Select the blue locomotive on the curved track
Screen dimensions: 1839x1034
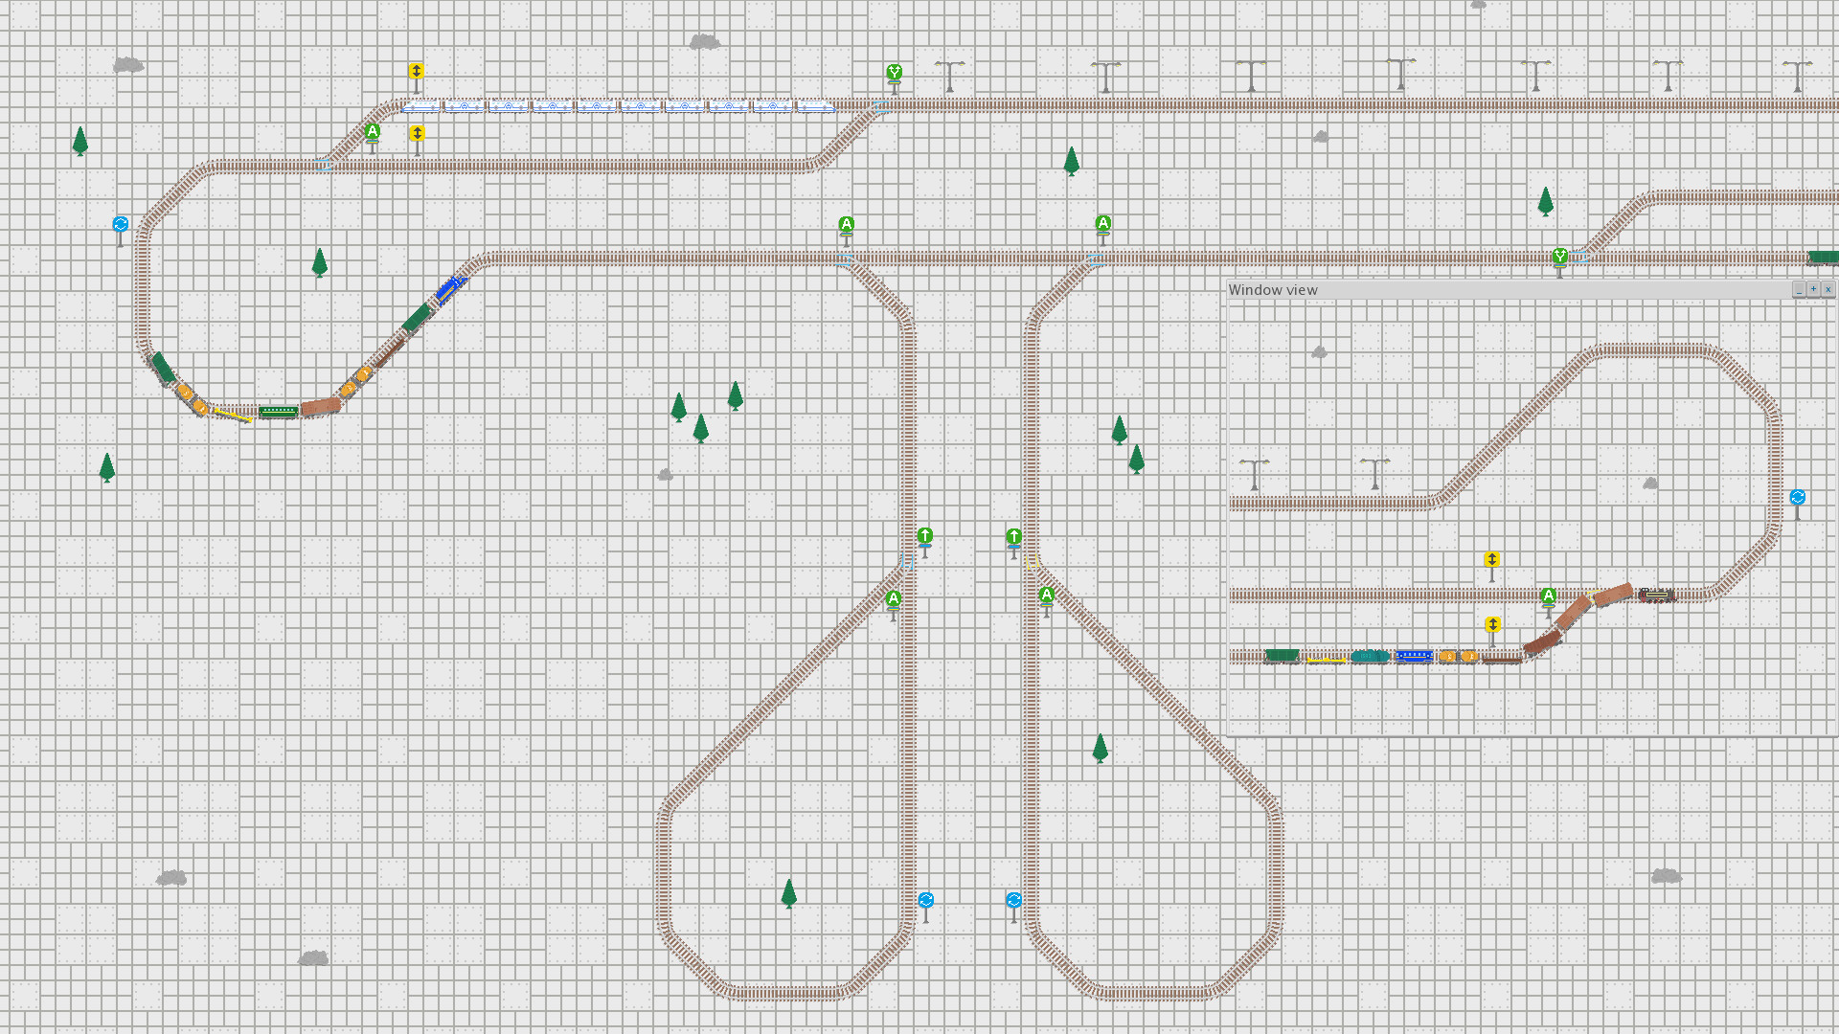pos(448,288)
